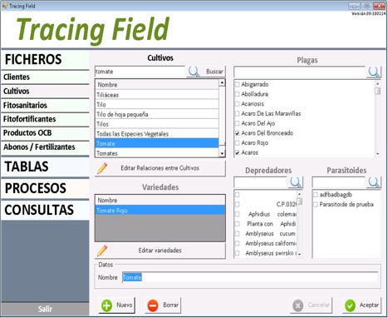Click the green checkmark Aceptar icon
388x318 pixels.
pos(350,306)
